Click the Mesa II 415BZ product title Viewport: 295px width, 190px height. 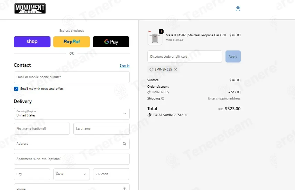coord(196,35)
